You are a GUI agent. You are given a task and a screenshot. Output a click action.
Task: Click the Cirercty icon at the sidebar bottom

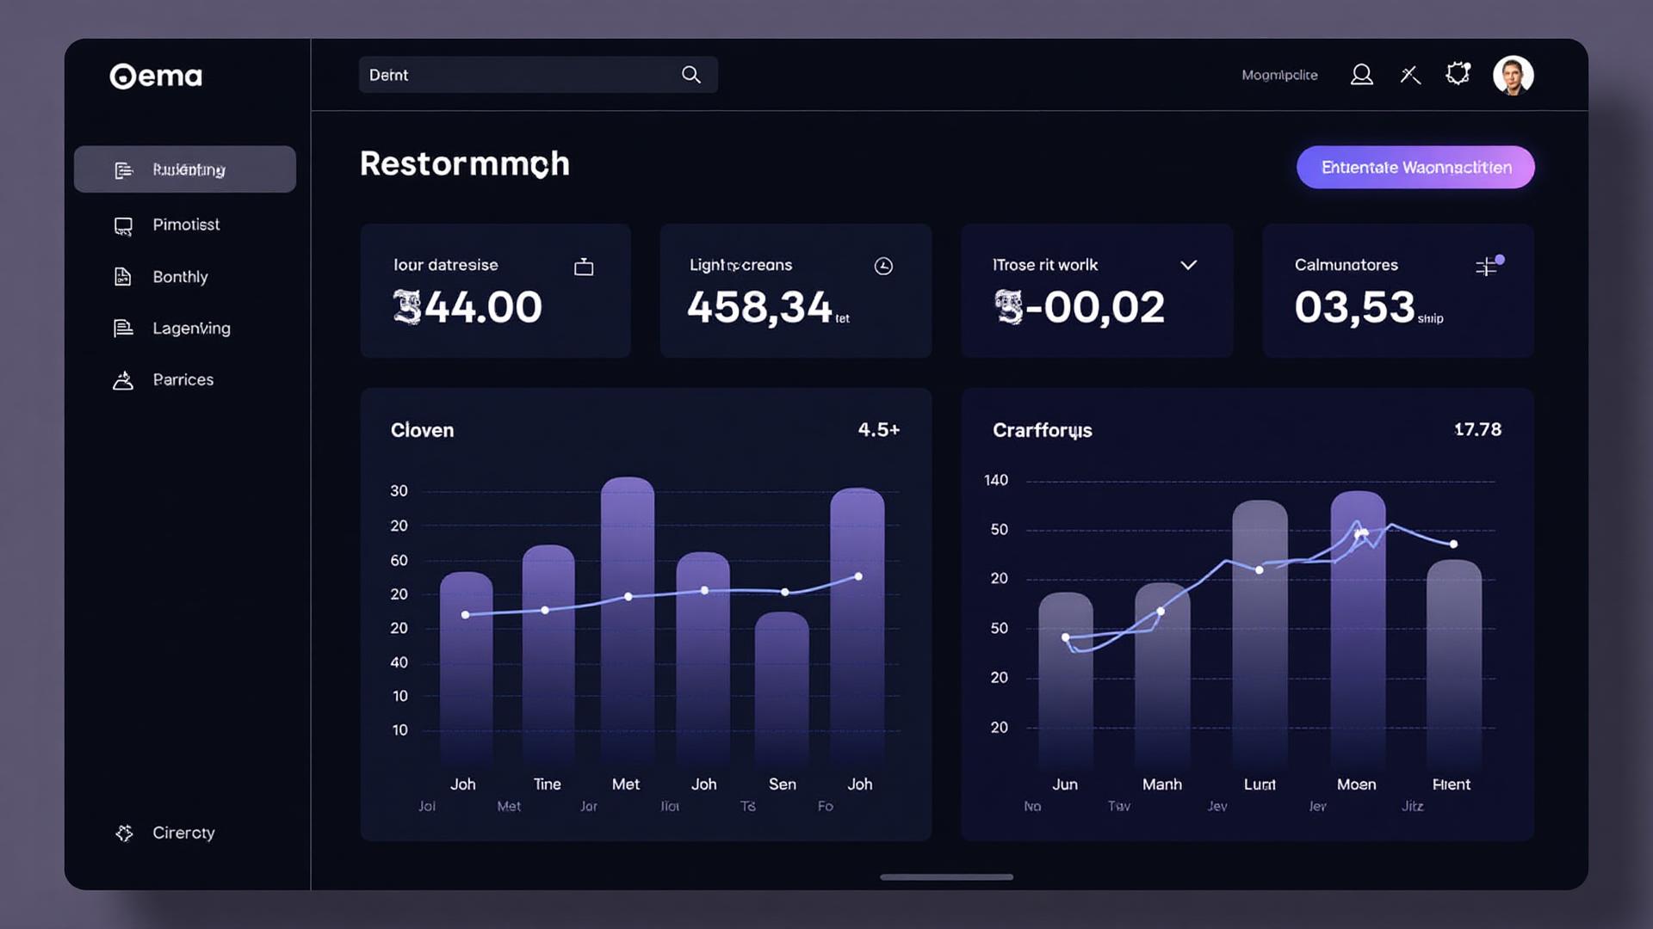123,833
